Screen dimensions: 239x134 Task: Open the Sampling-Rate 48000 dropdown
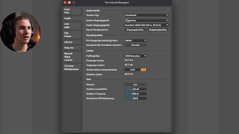[135, 41]
